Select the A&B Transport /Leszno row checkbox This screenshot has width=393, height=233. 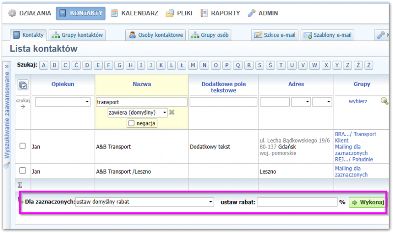(23, 171)
